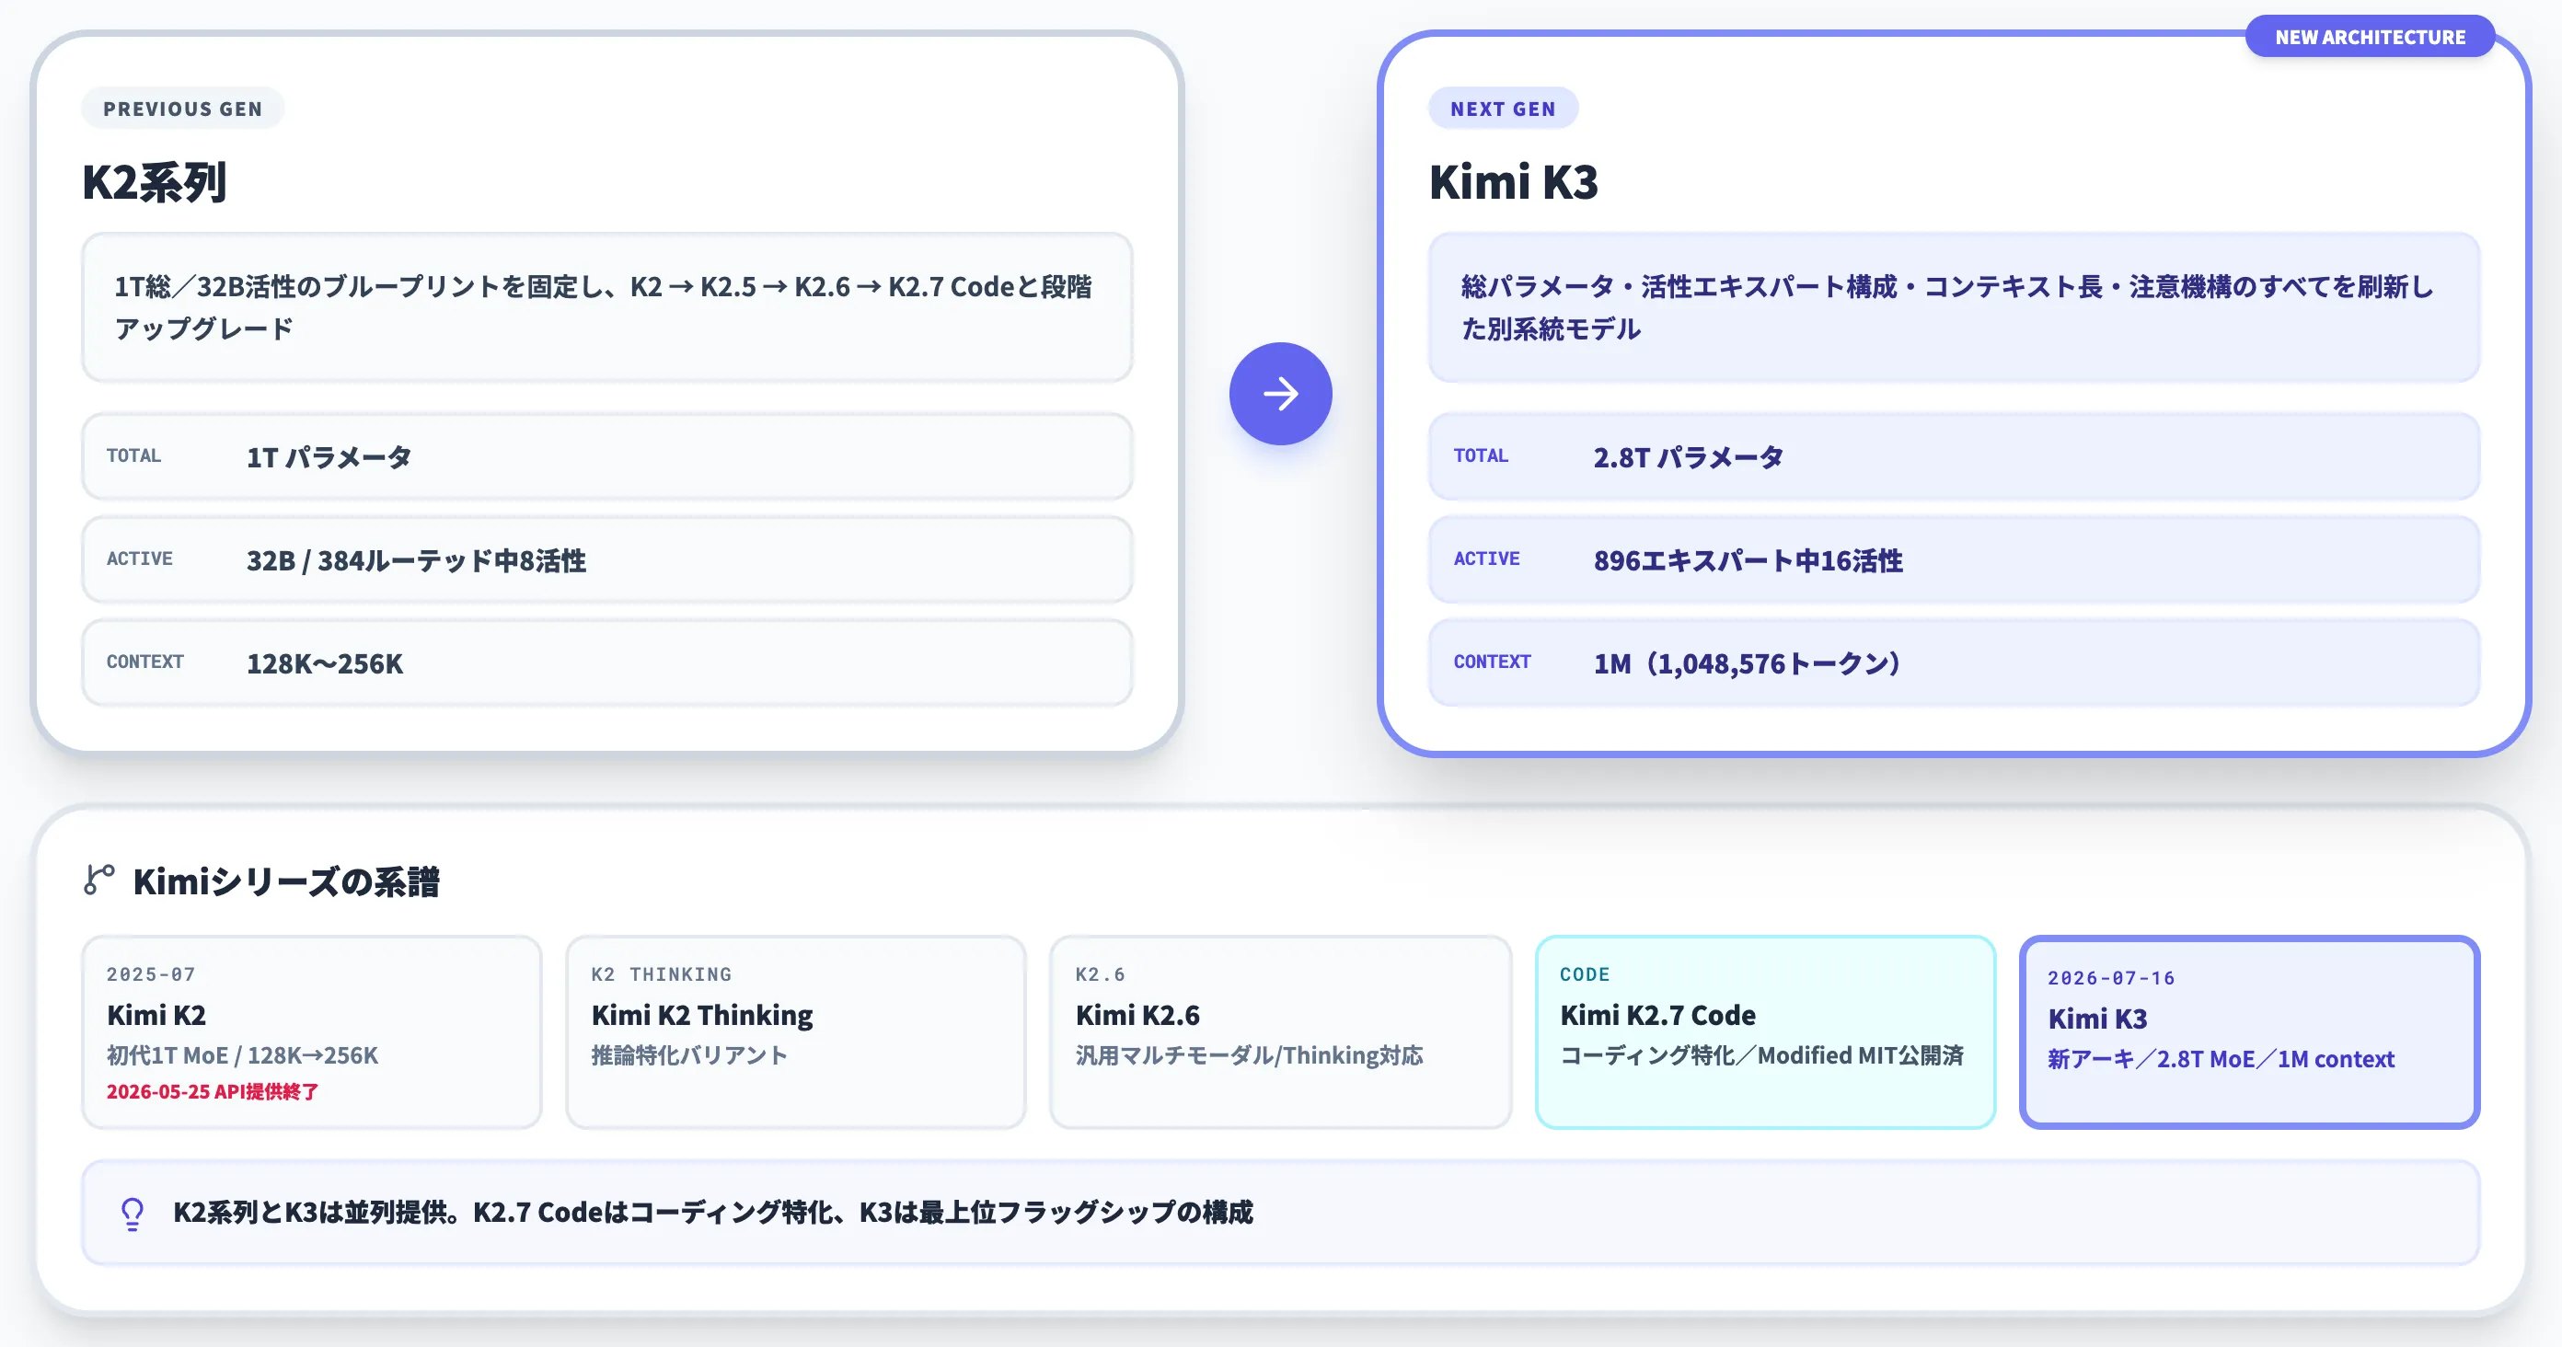Click the K2 THINKING tag label
This screenshot has height=1347, width=2562.
(662, 974)
